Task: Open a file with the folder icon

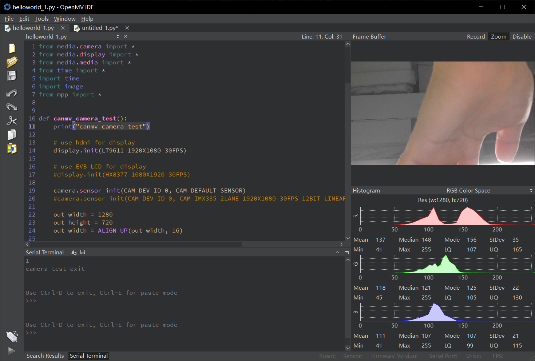Action: (12, 62)
